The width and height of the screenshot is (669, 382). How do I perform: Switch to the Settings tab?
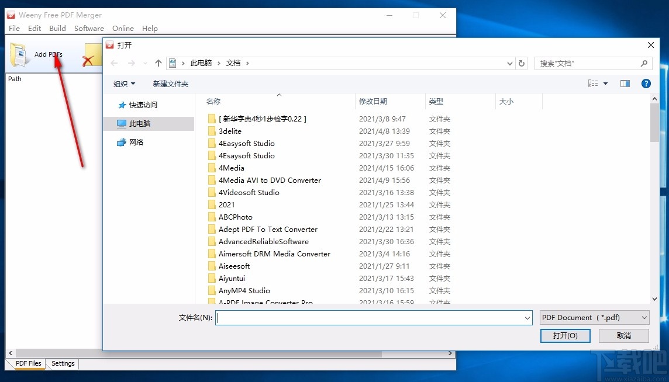[62, 363]
